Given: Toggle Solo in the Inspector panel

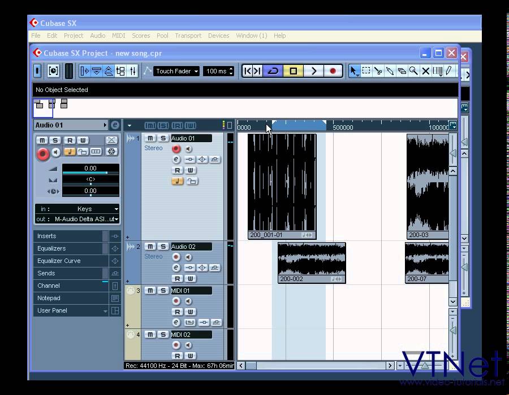Looking at the screenshot, I should point(55,140).
